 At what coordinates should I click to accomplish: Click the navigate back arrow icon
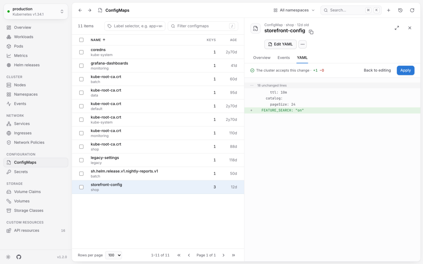(80, 10)
